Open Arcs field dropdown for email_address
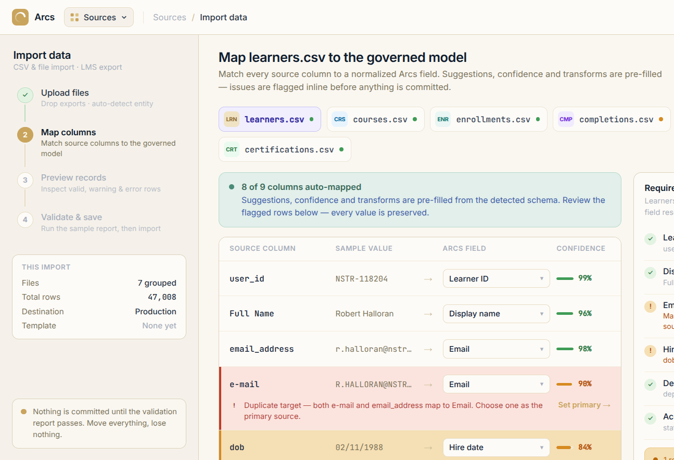The image size is (674, 460). pos(496,349)
